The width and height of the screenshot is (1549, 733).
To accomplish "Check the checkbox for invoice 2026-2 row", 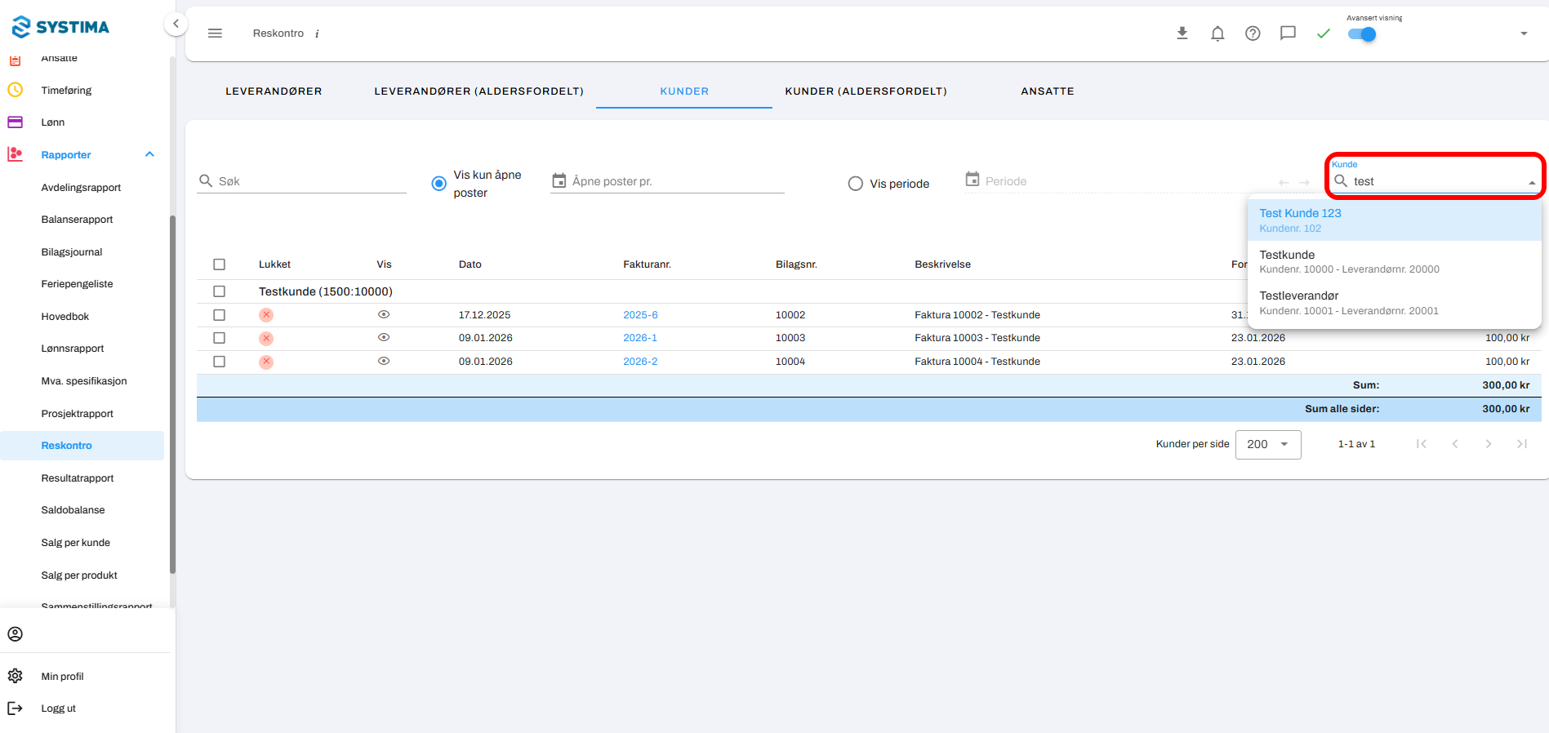I will pyautogui.click(x=219, y=362).
